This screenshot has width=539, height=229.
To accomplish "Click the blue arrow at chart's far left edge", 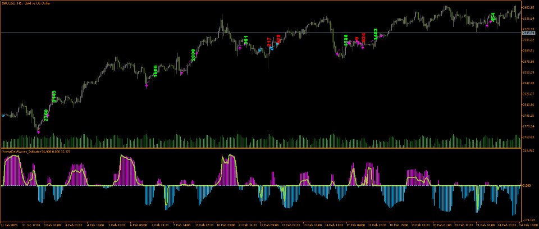I will (x=3, y=116).
